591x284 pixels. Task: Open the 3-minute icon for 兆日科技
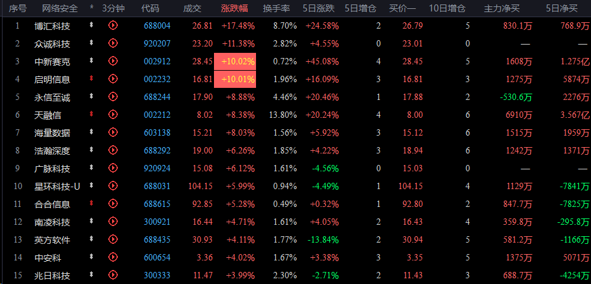tap(113, 275)
